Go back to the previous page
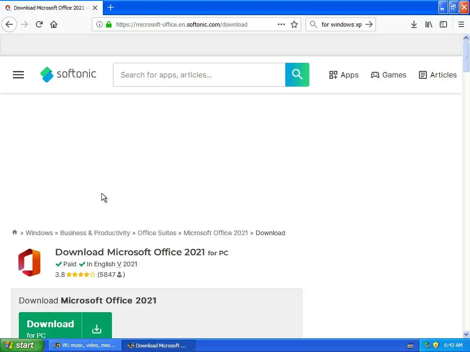Viewport: 470px width, 352px height. pyautogui.click(x=9, y=24)
